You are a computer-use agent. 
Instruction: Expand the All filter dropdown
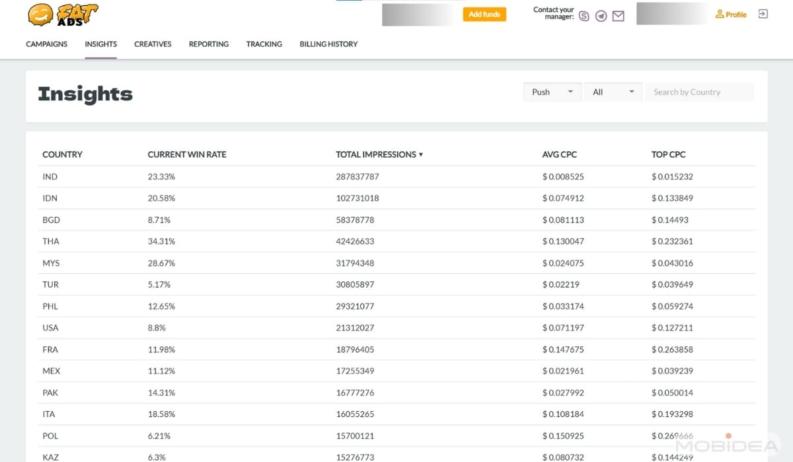pos(612,92)
